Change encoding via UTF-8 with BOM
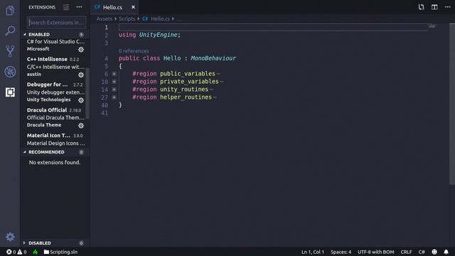The height and width of the screenshot is (256, 455). click(376, 252)
